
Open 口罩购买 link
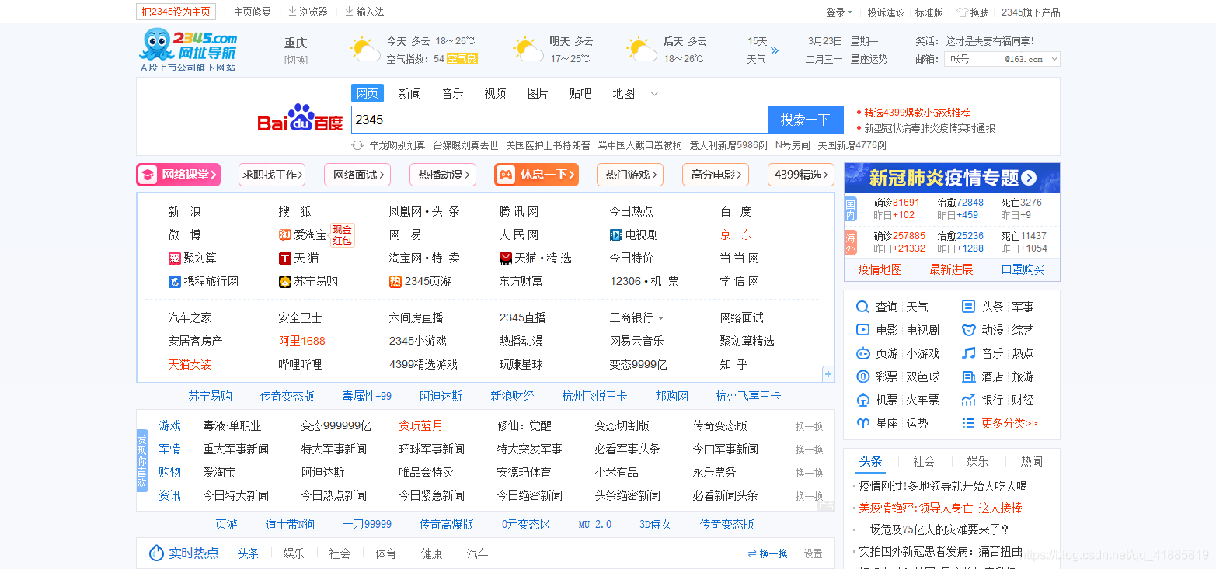(1023, 269)
